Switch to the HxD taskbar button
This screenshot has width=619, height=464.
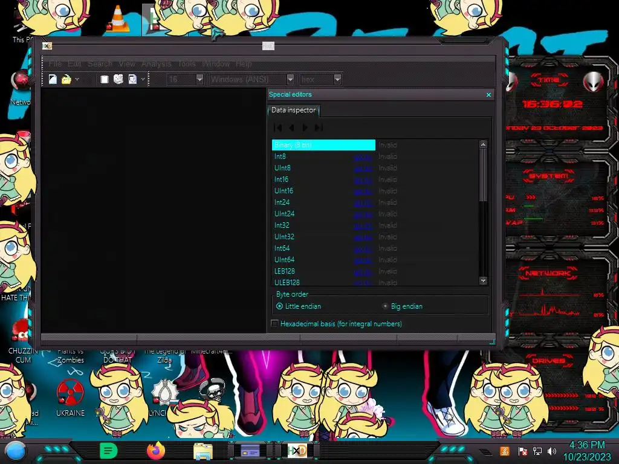pyautogui.click(x=297, y=451)
